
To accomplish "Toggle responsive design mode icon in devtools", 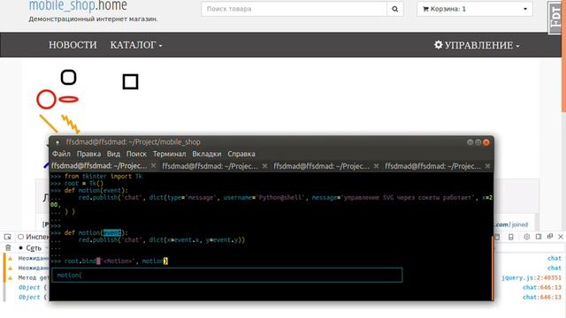I will 510,237.
